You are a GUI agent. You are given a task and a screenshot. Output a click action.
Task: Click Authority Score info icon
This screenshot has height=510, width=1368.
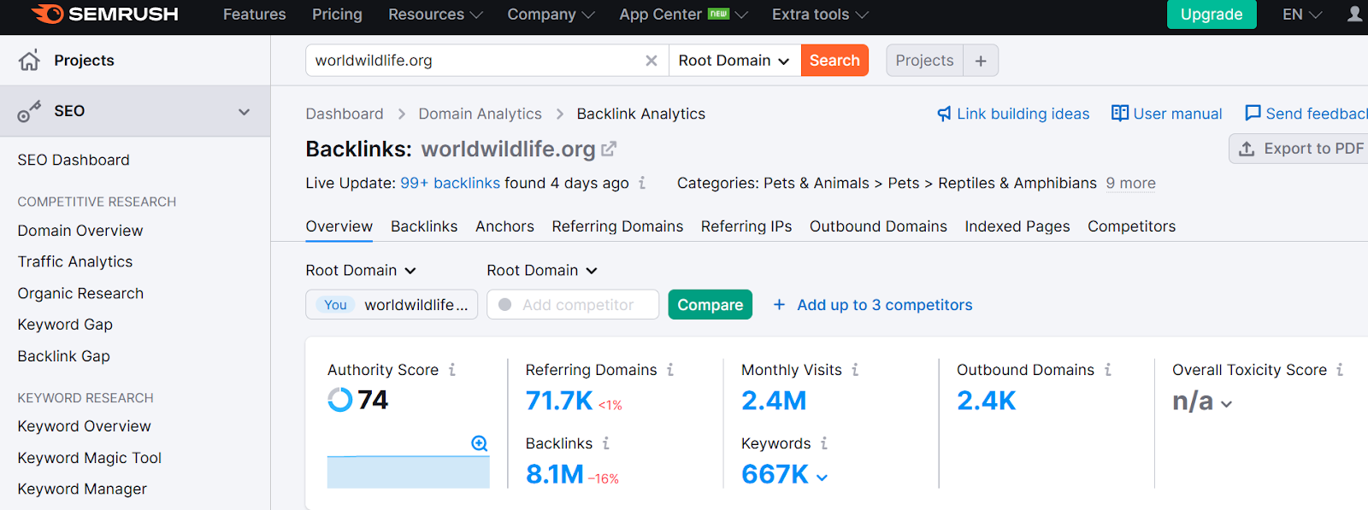[x=452, y=370]
